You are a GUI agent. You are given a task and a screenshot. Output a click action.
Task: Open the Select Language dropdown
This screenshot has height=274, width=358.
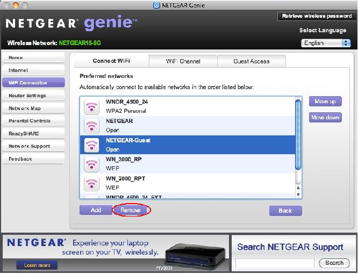326,43
